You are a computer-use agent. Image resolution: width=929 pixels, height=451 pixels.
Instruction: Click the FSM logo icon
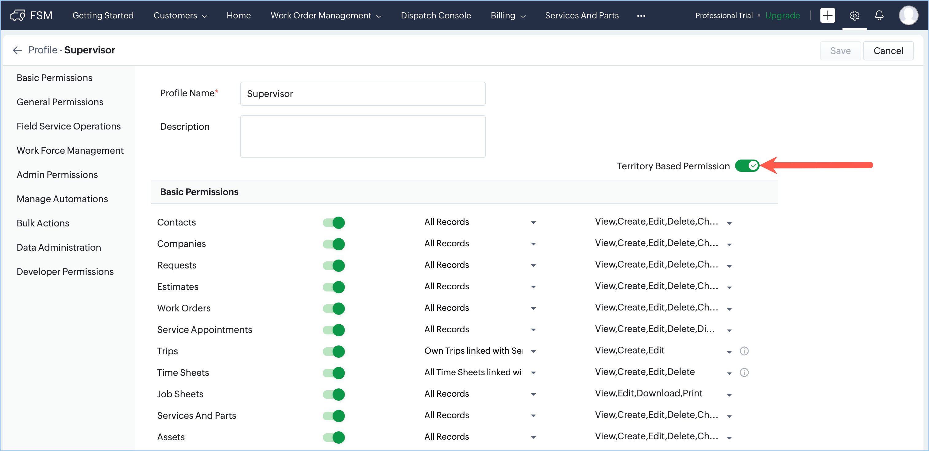coord(17,15)
